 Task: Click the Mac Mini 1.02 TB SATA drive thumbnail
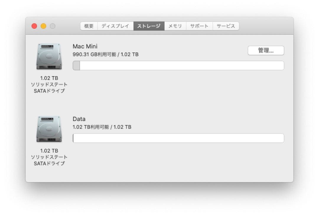click(49, 56)
